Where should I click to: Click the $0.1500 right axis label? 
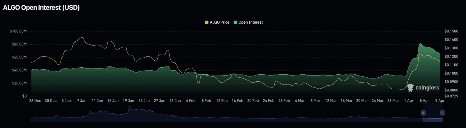tap(451, 31)
